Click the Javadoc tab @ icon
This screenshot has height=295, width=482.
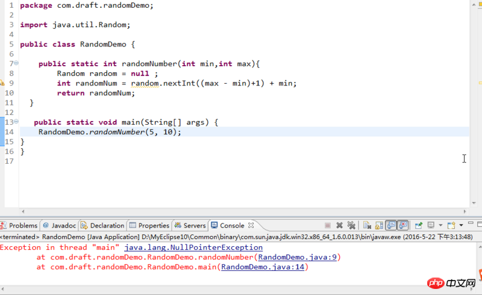[46, 225]
